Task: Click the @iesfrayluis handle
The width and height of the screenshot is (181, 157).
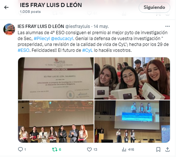Action: coord(77,26)
